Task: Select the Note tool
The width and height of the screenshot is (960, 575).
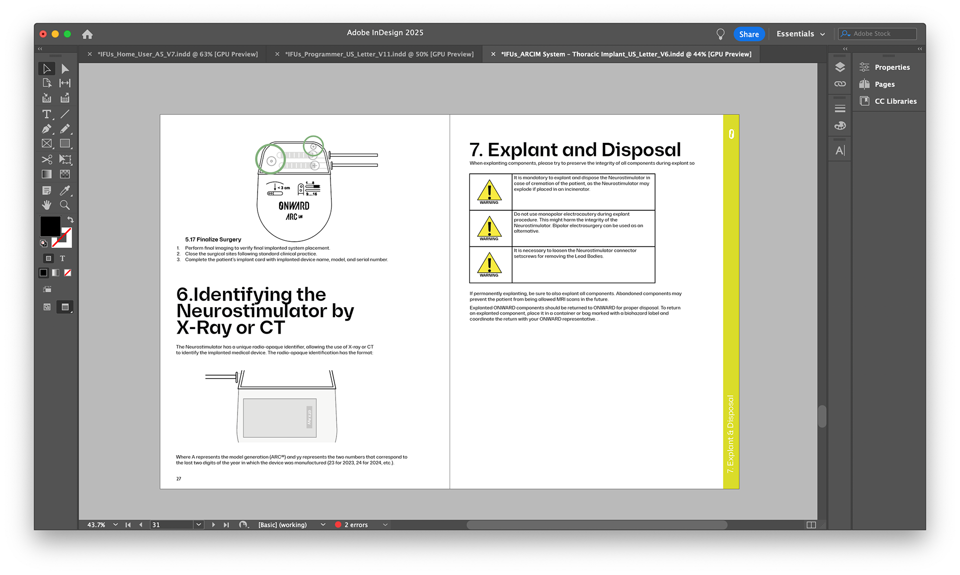Action: [46, 190]
